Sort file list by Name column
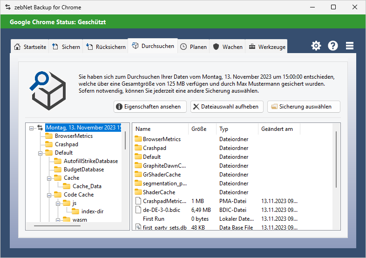The width and height of the screenshot is (366, 258). tap(161, 129)
